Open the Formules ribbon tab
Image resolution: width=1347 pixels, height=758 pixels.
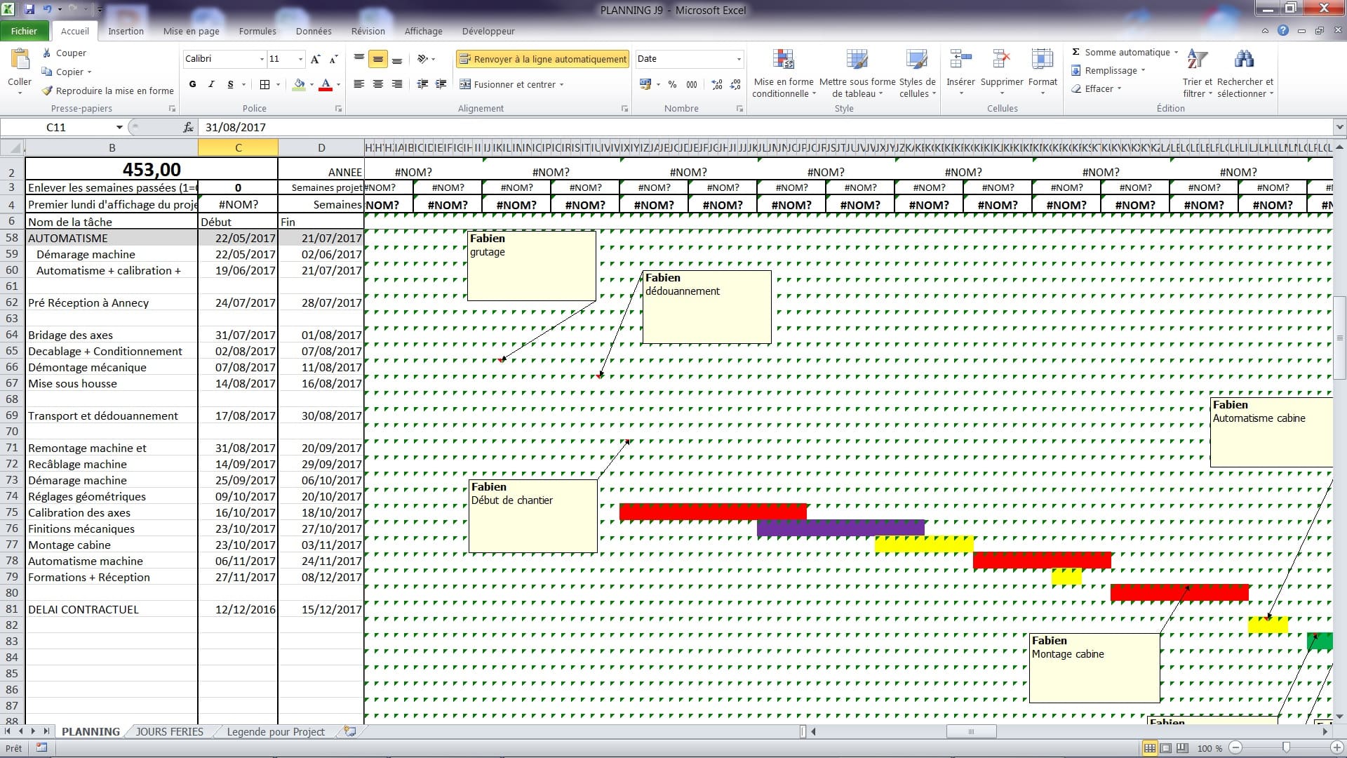pyautogui.click(x=257, y=31)
